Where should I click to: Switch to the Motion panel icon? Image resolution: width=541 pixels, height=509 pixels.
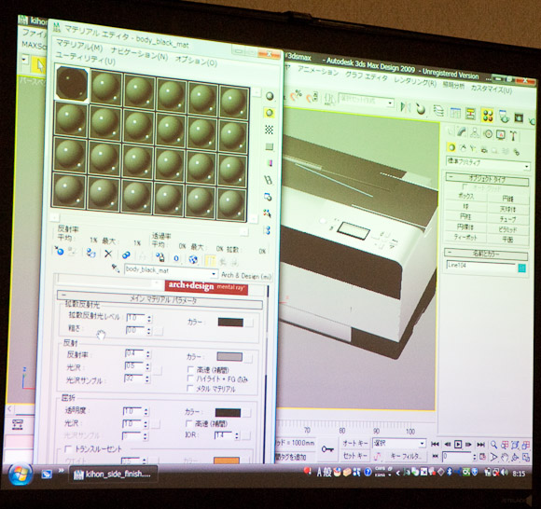488,134
